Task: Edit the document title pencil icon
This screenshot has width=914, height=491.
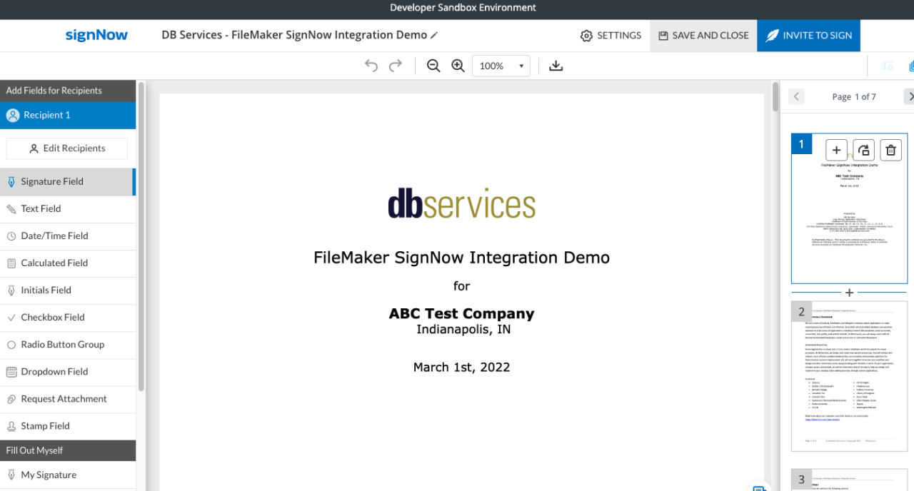Action: [434, 35]
